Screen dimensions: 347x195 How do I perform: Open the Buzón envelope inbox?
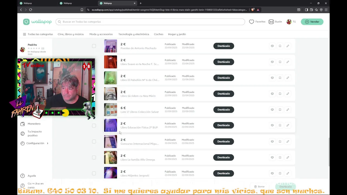click(271, 22)
